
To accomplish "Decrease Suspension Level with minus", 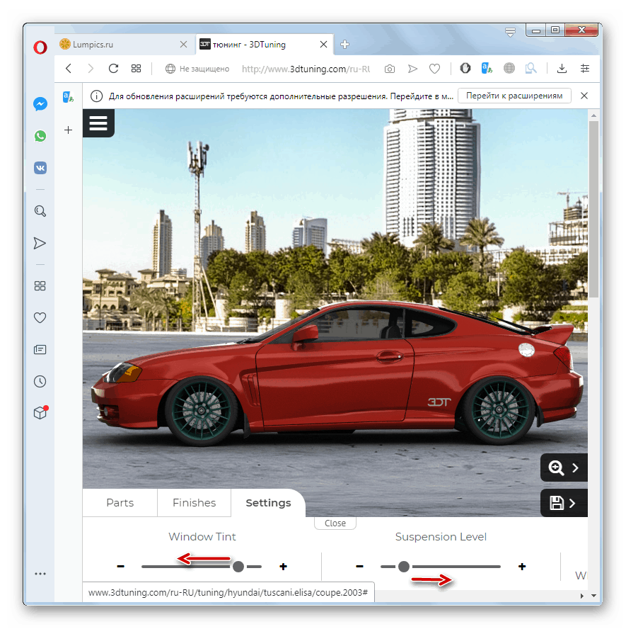I will point(359,567).
